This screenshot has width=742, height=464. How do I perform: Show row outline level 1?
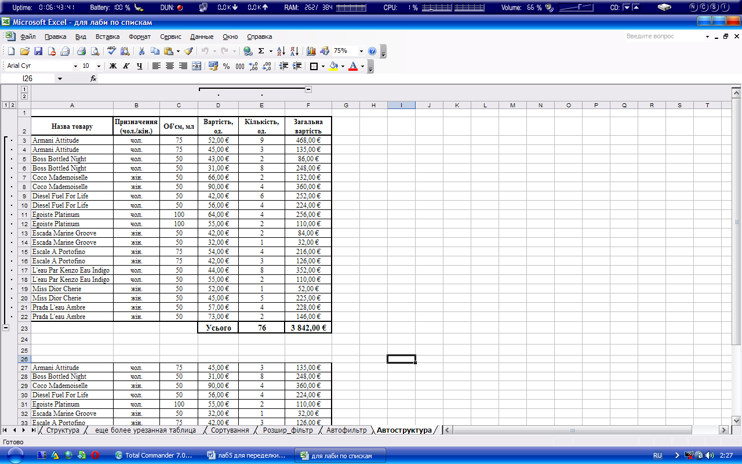(x=5, y=105)
